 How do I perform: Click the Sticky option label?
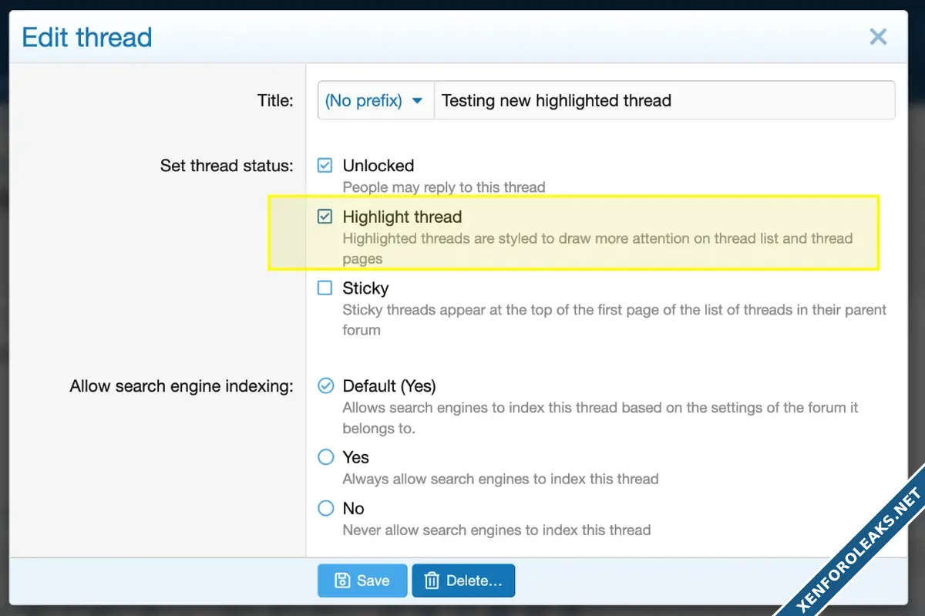coord(365,288)
